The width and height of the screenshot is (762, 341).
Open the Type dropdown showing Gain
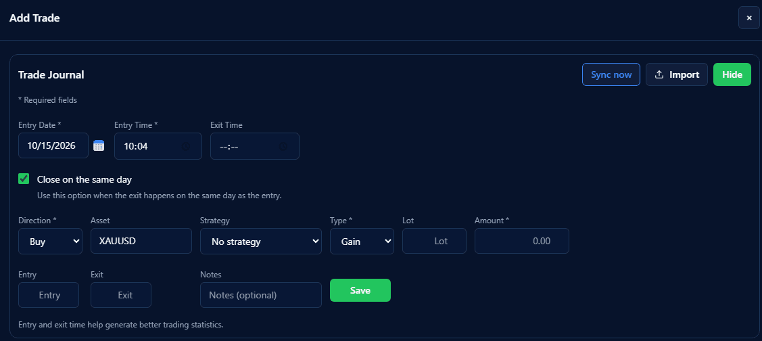pyautogui.click(x=362, y=241)
